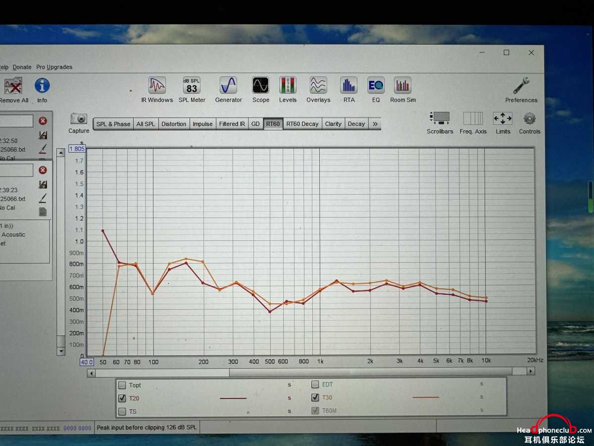Switch to the All SPL tab
Screen dimensions: 594x446
(146, 124)
